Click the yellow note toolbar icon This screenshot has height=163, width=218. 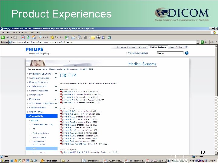[93, 37]
